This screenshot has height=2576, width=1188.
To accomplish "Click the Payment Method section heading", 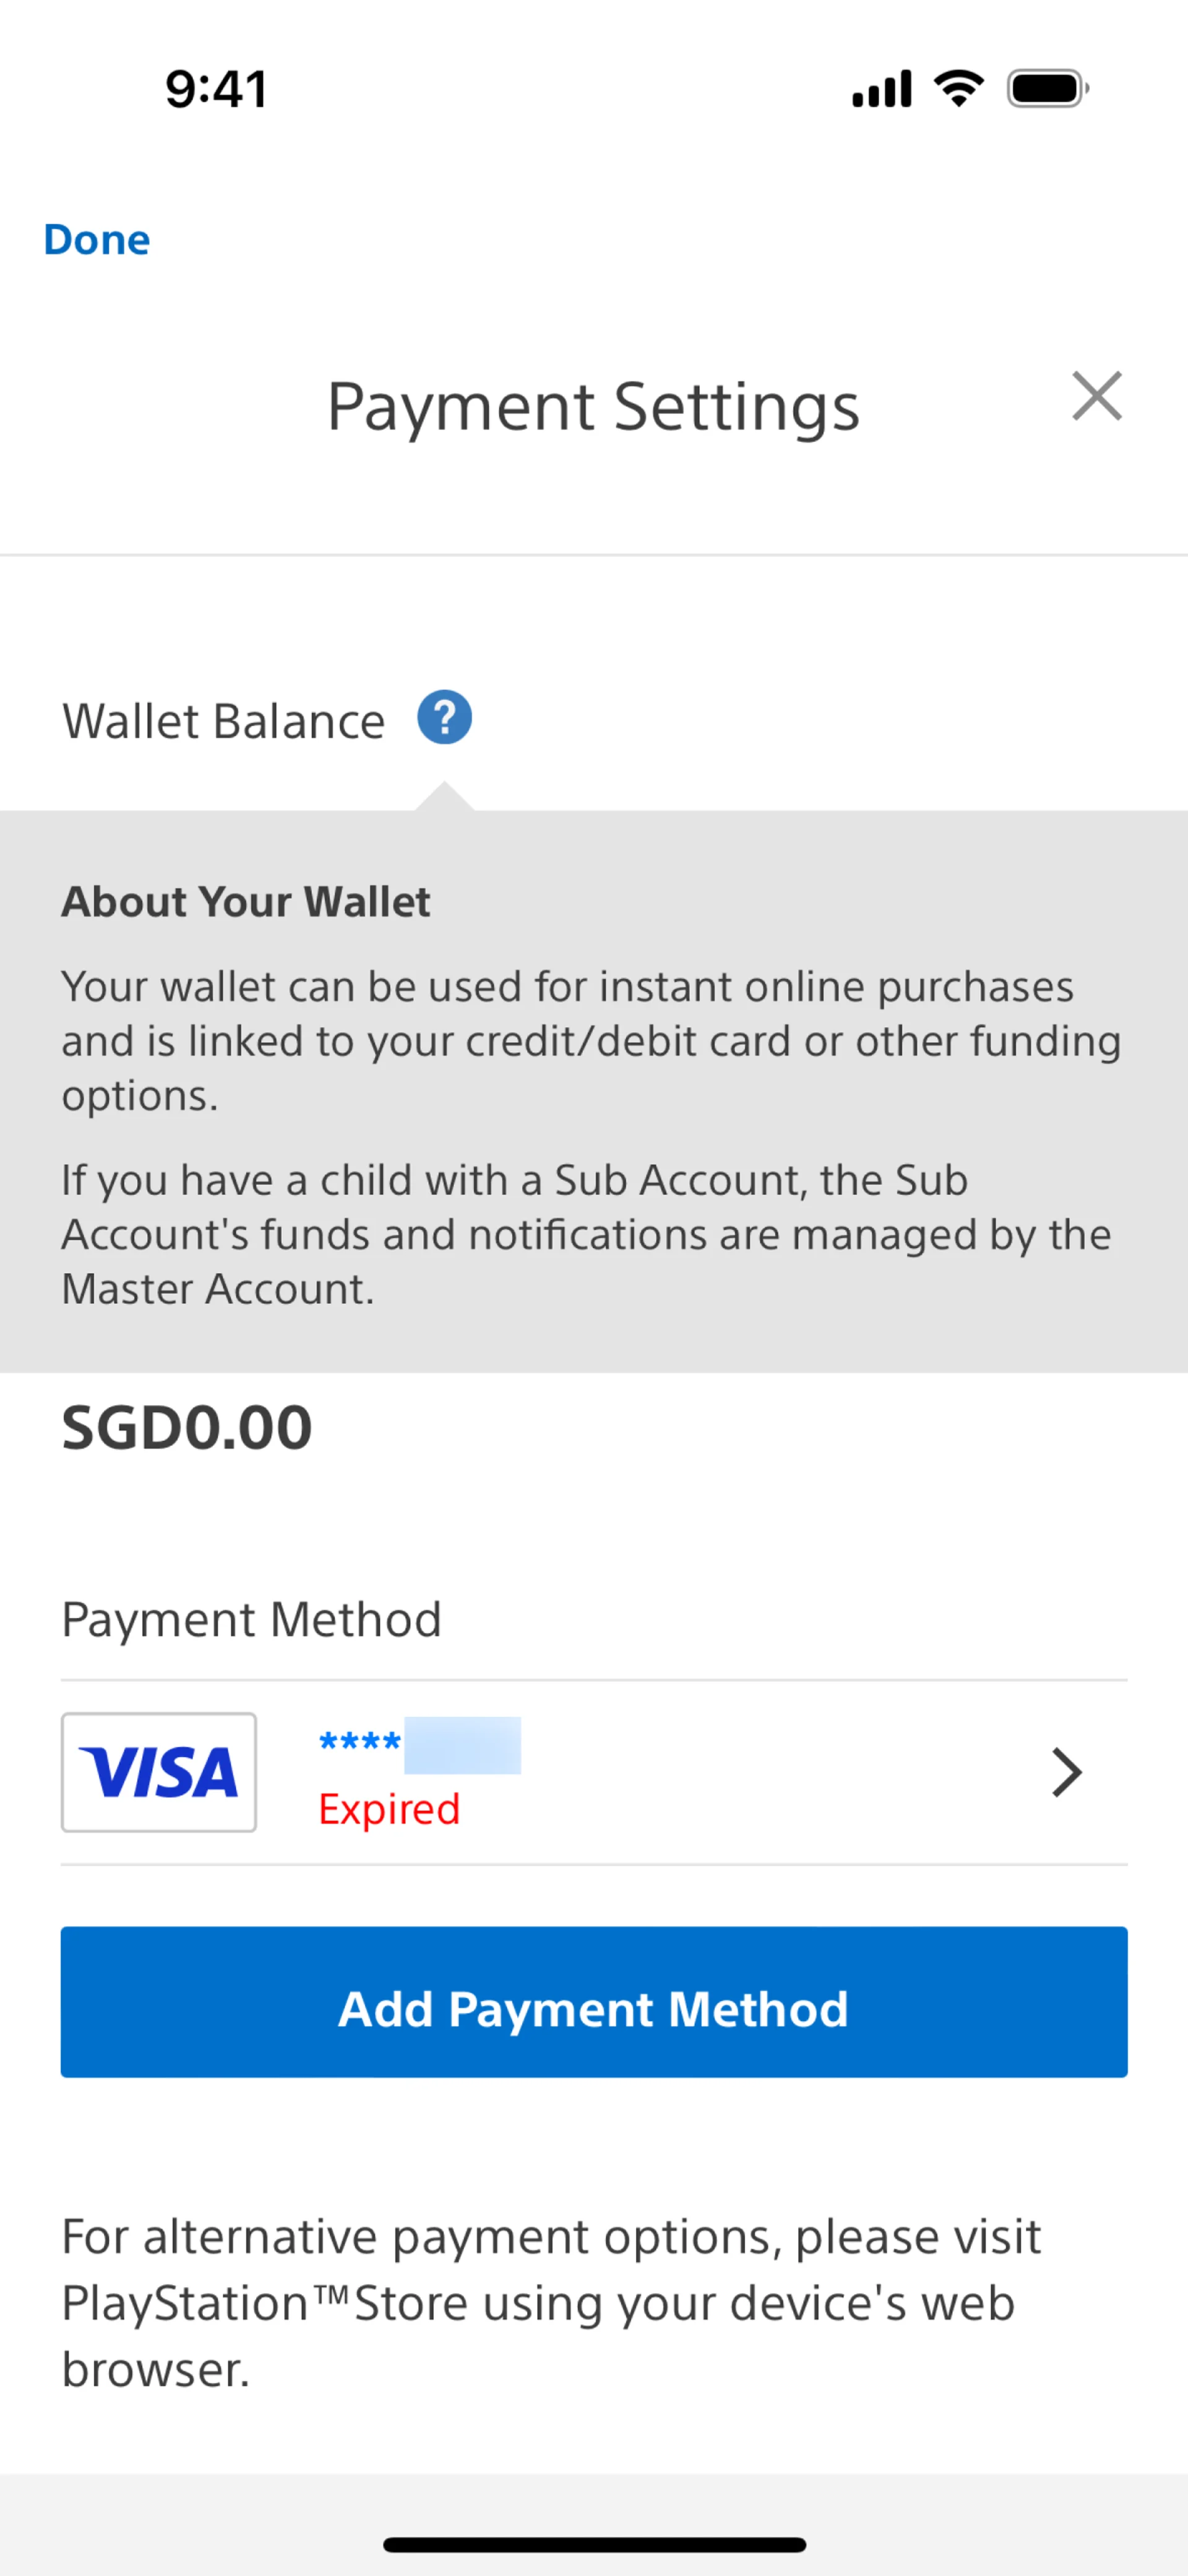I will click(251, 1619).
